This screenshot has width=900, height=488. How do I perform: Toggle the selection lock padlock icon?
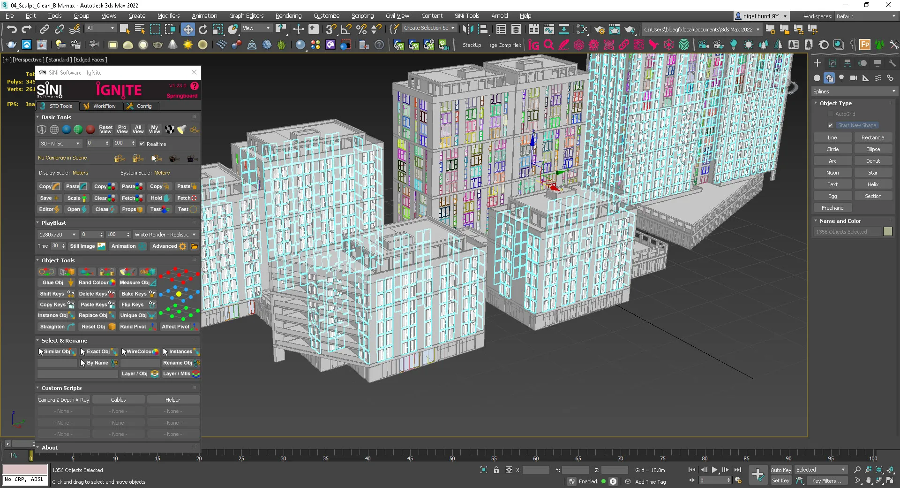(496, 470)
